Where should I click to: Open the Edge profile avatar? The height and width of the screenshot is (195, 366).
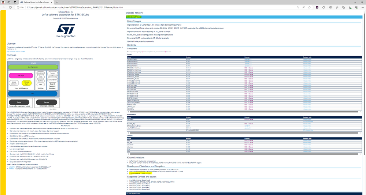[3, 2]
